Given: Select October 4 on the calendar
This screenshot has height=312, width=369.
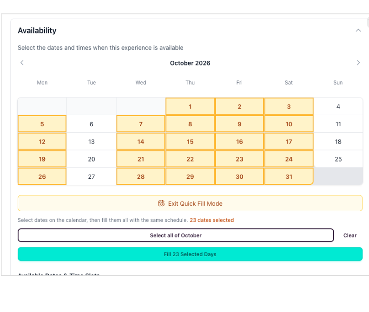Looking at the screenshot, I should 338,106.
